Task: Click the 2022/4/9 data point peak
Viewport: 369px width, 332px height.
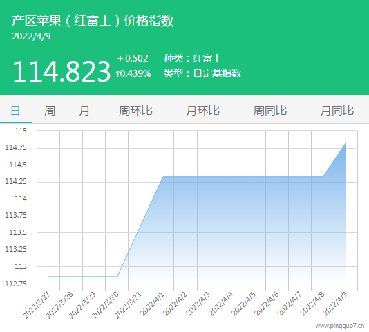Action: click(x=346, y=142)
